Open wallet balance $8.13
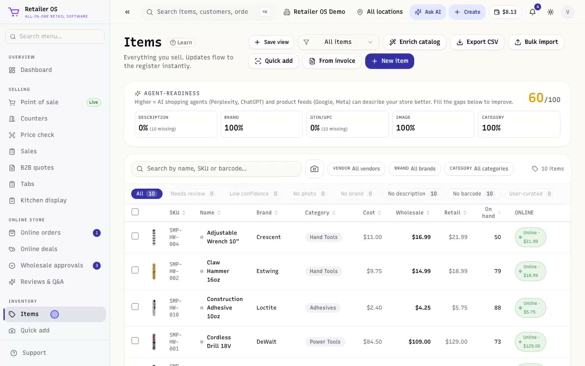Image resolution: width=585 pixels, height=366 pixels. point(505,12)
